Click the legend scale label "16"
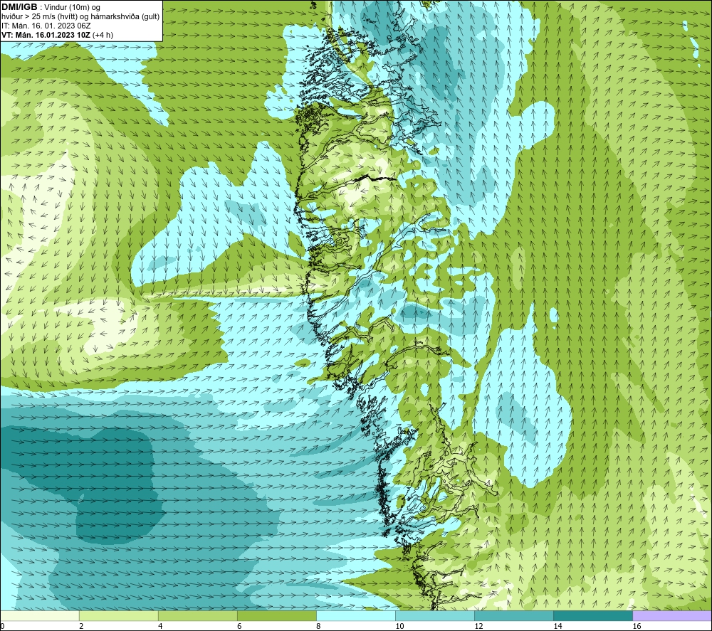 coord(637,626)
